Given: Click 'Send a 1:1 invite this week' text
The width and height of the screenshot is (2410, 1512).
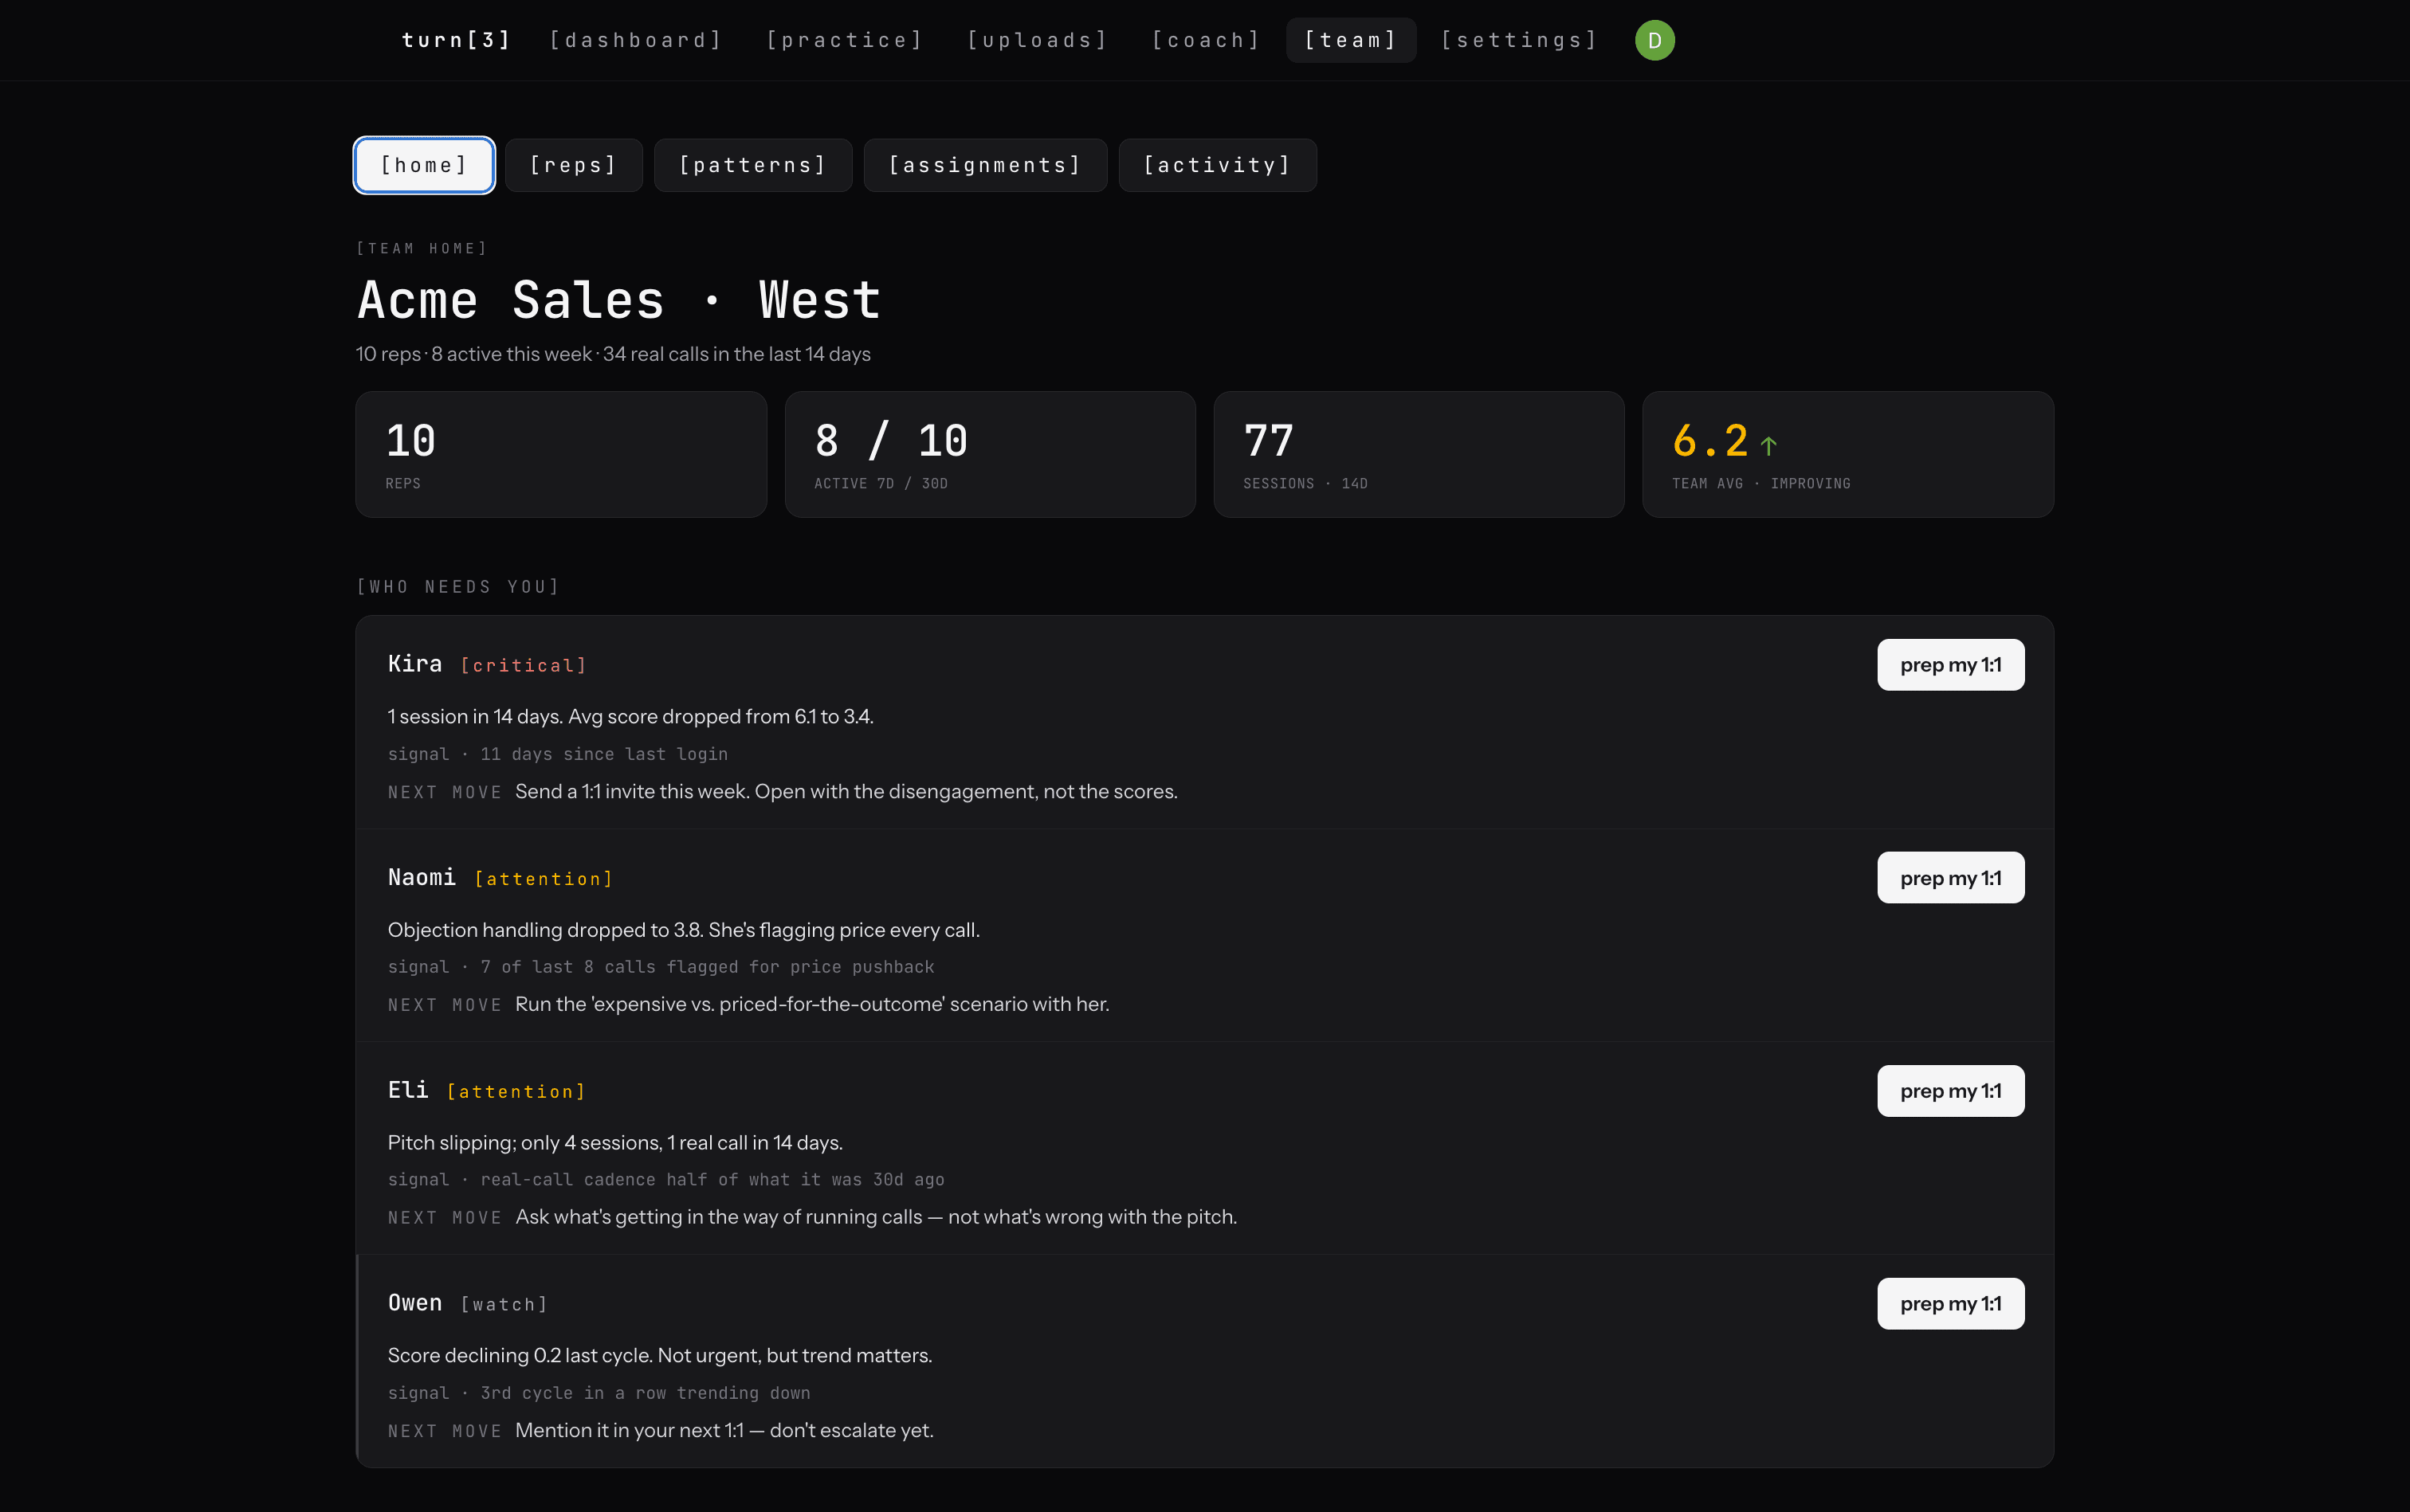Looking at the screenshot, I should [846, 792].
